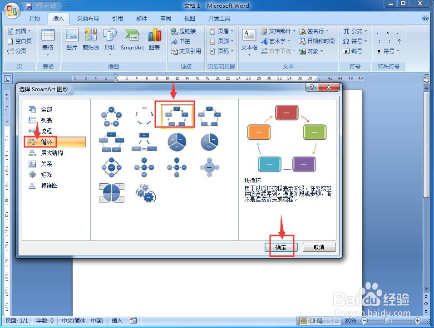Insert a Hyperlink
Screen dimensions: 434x328
(183, 31)
